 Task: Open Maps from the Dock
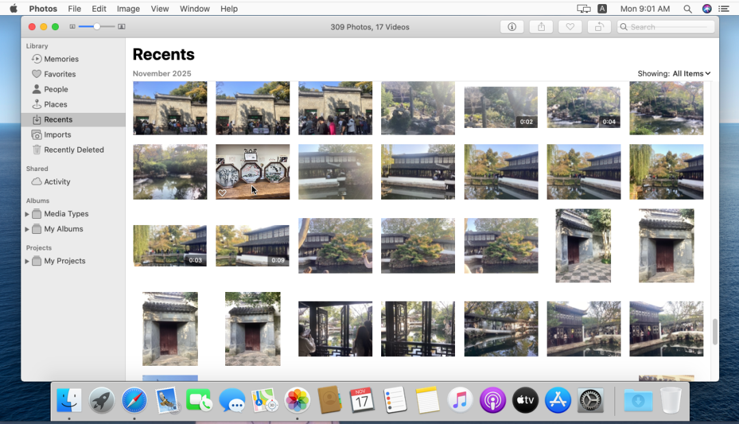[x=264, y=401]
